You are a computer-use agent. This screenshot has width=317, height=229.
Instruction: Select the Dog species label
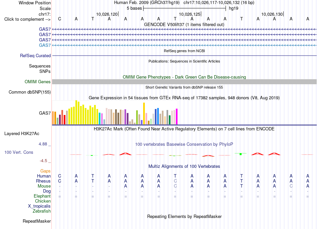click(x=47, y=191)
